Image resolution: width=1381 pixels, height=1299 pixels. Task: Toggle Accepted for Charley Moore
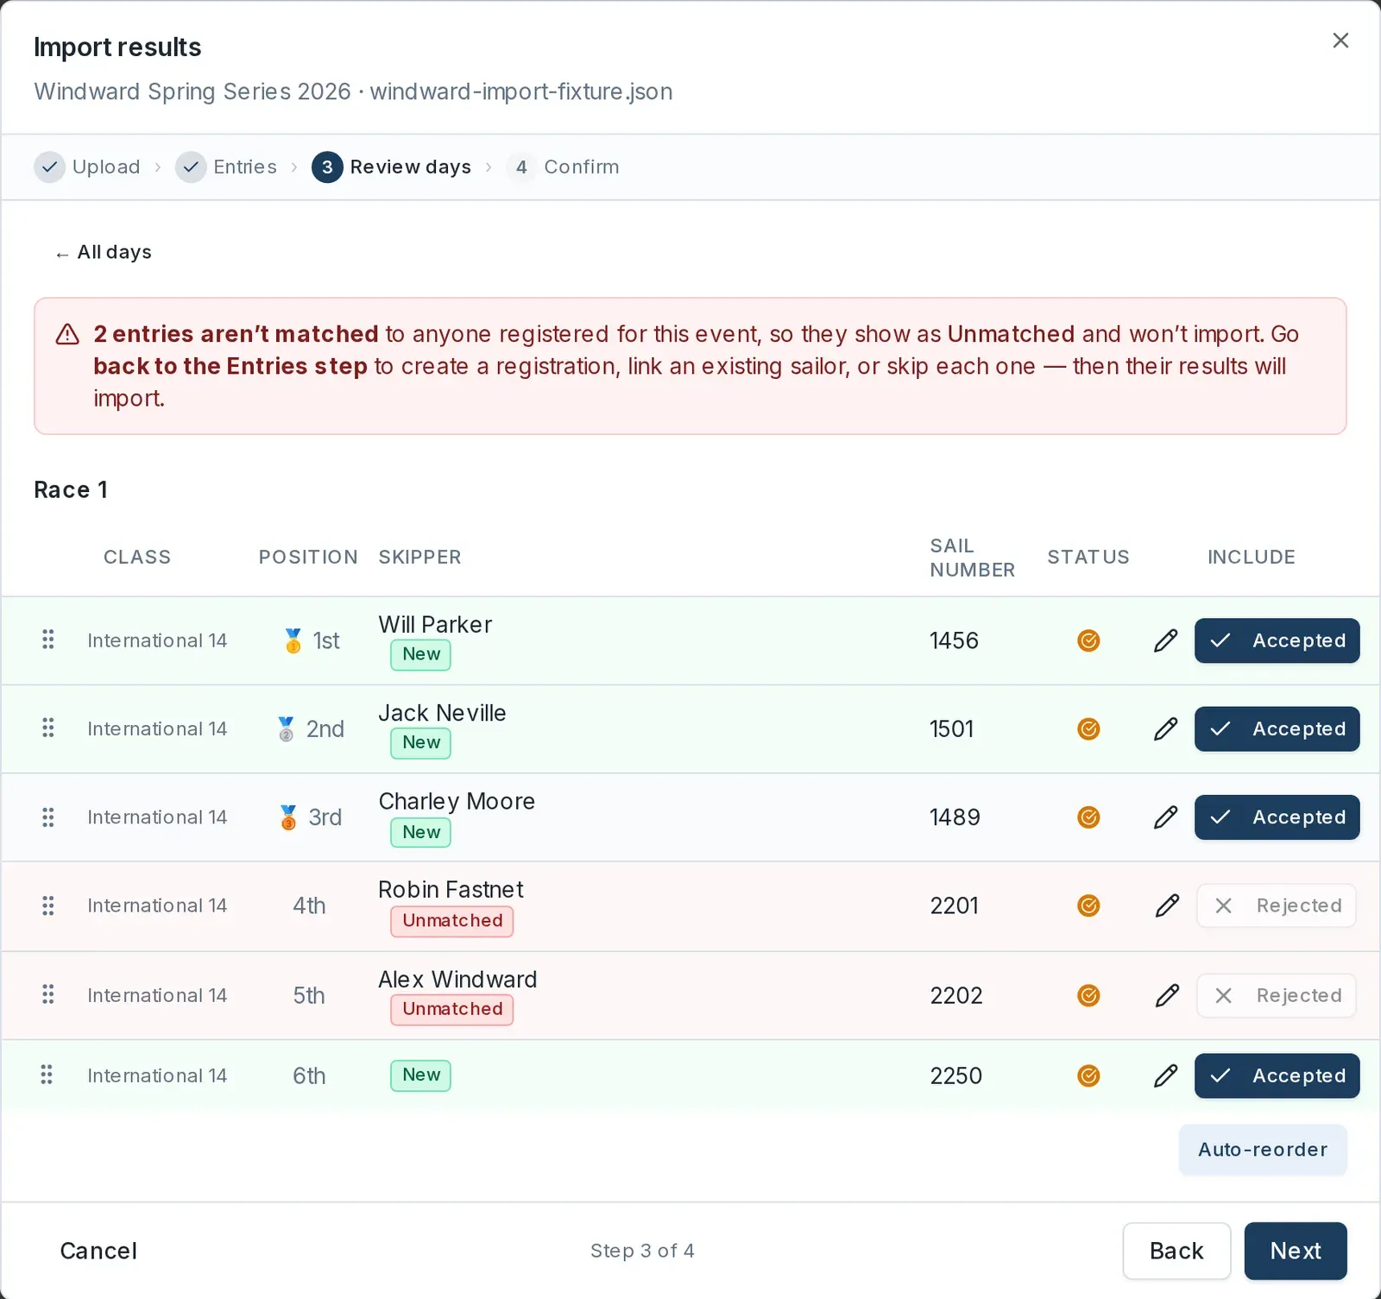click(1277, 817)
